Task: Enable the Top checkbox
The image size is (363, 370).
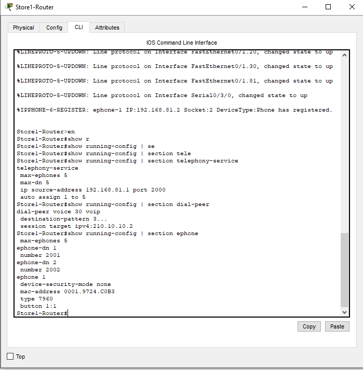Action: click(10, 357)
